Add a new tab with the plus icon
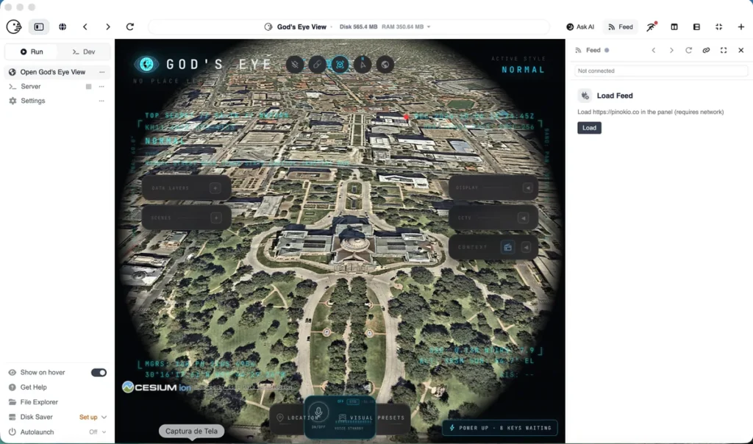Viewport: 753px width, 444px height. pos(741,27)
